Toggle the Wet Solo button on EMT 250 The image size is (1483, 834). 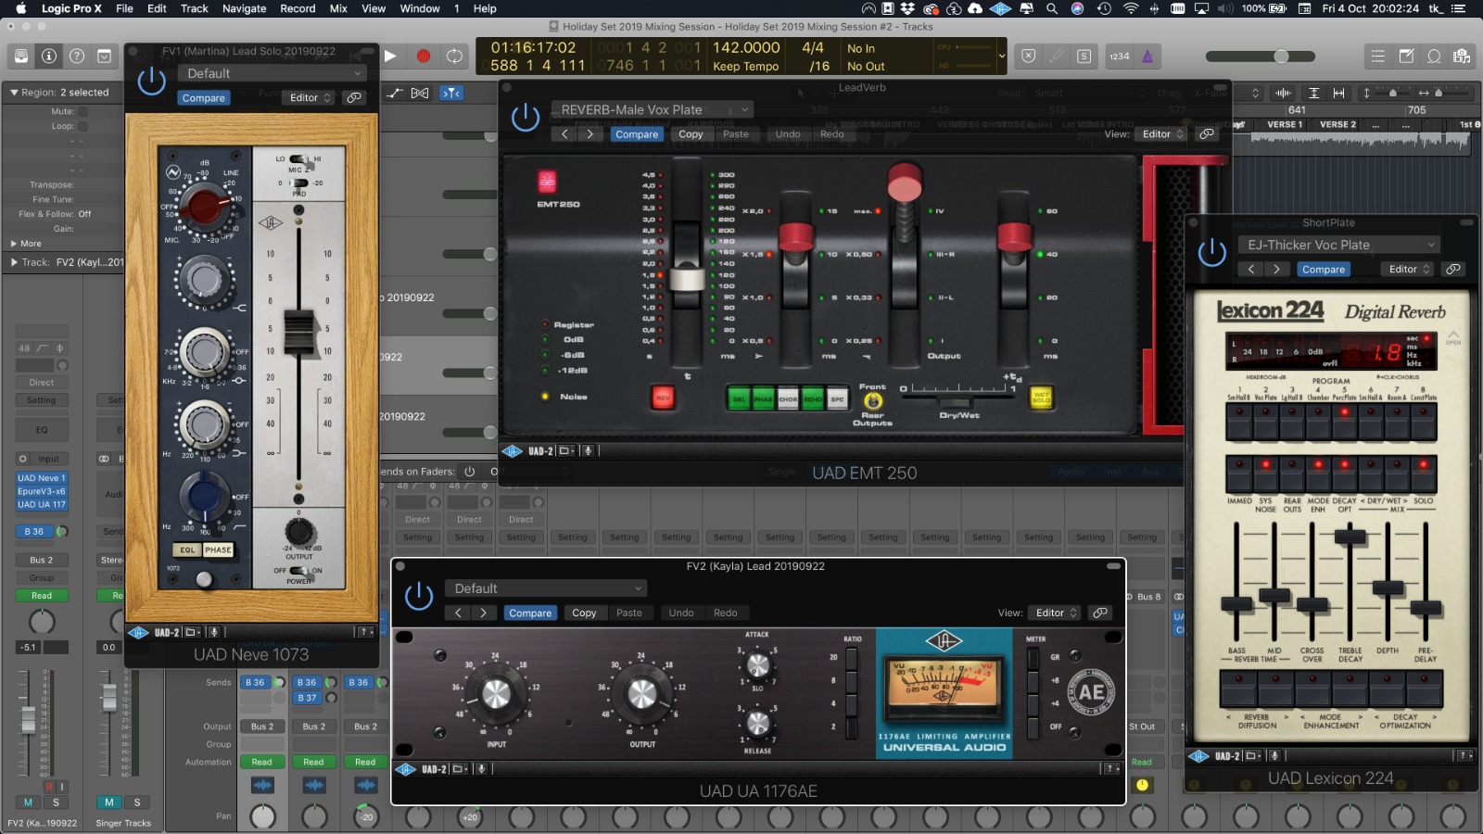[1041, 398]
